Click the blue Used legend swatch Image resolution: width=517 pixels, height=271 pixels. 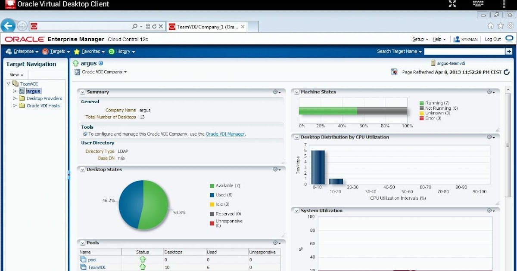(212, 195)
